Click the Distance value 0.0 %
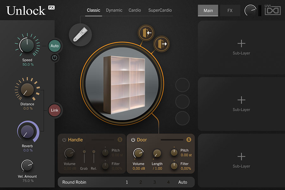The height and width of the screenshot is (190, 285). pos(28,108)
